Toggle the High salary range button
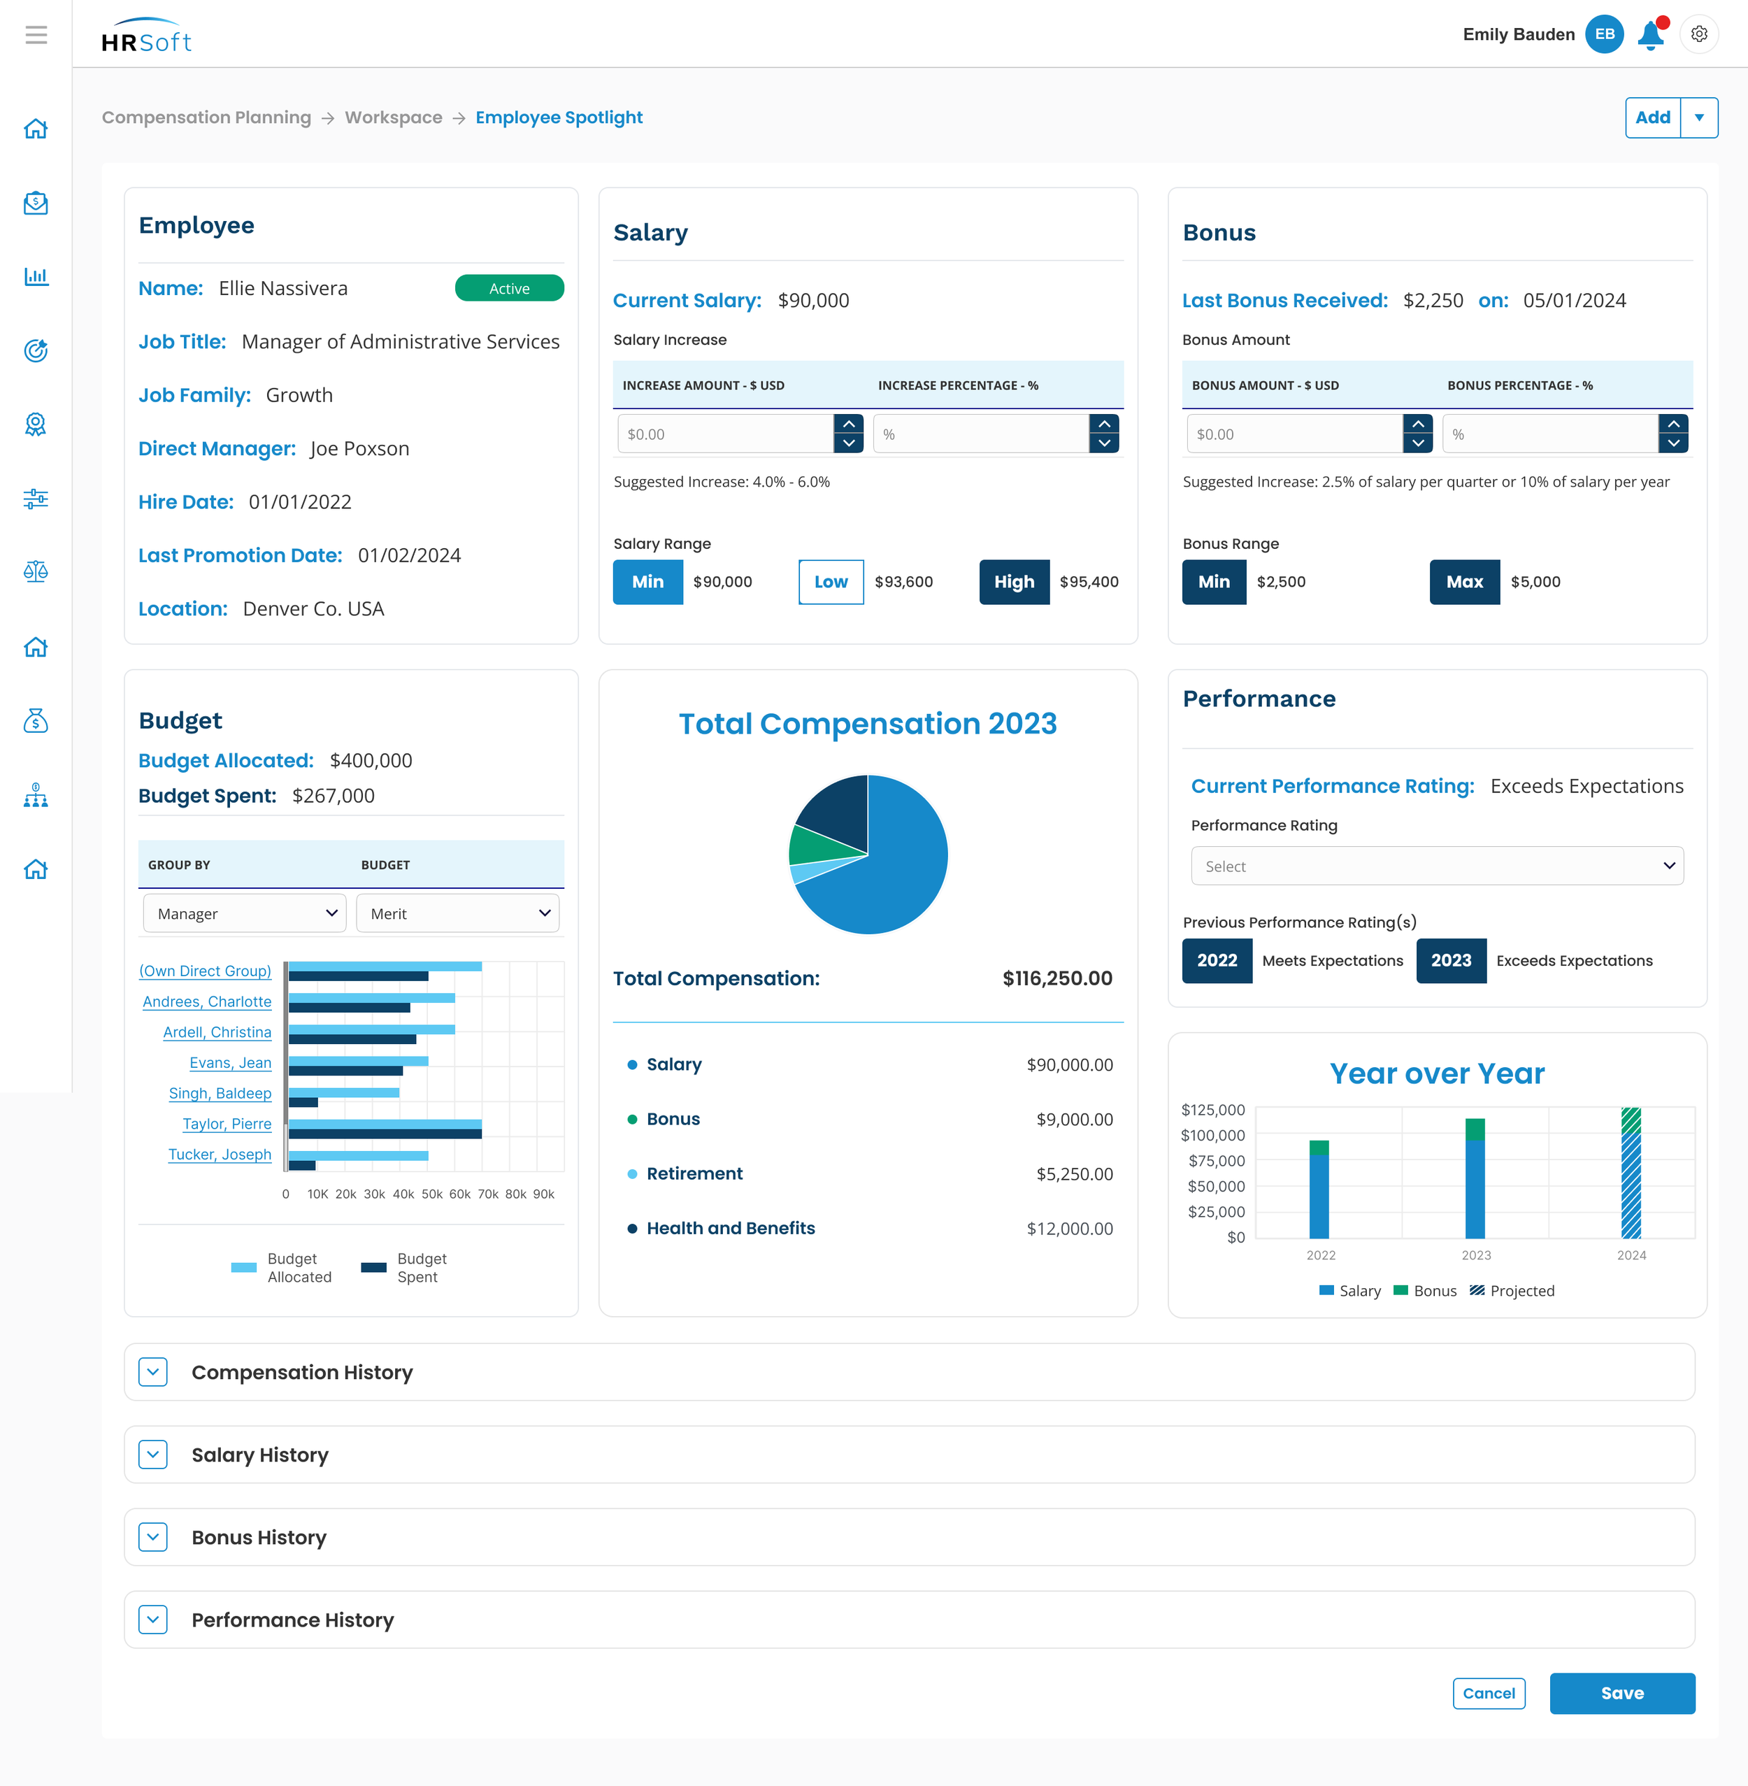This screenshot has height=1786, width=1748. point(1014,583)
